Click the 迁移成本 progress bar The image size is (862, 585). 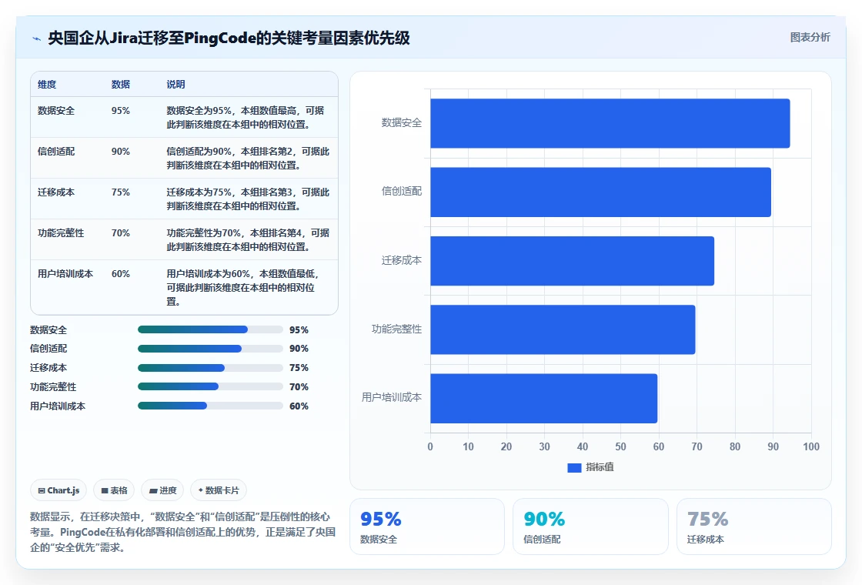click(210, 368)
